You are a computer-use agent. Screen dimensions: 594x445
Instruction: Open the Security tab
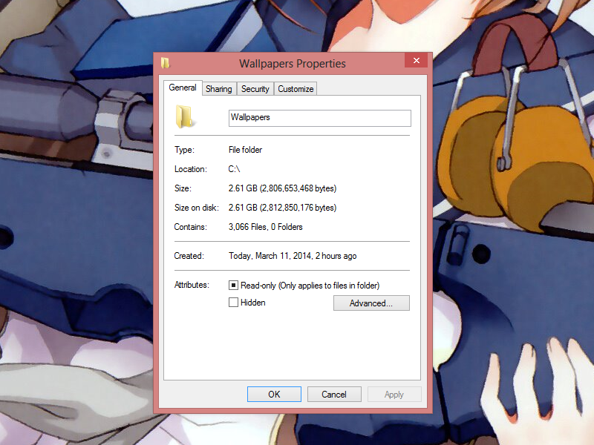(255, 89)
